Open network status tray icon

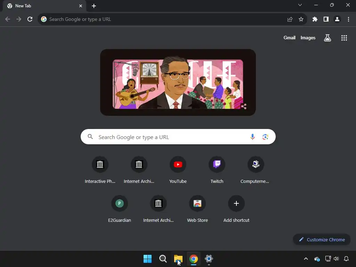[328, 259]
